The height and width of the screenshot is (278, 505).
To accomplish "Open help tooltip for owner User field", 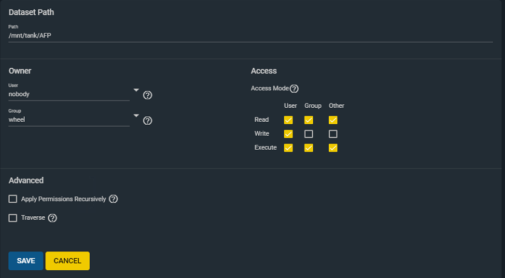I will tap(148, 95).
